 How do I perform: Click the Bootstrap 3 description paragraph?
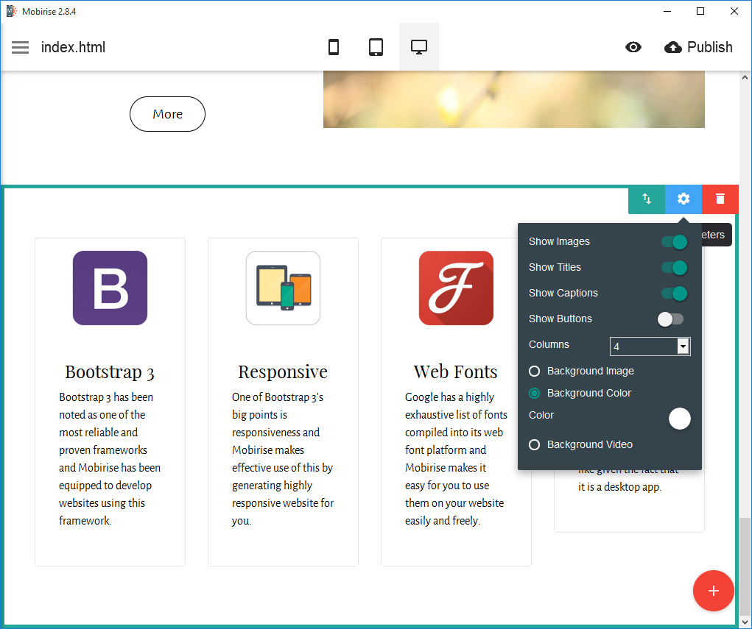coord(110,459)
